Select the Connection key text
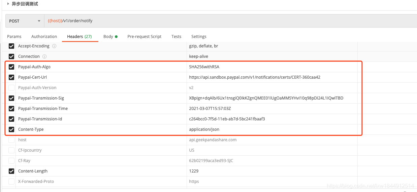The height and width of the screenshot is (192, 417). pyautogui.click(x=29, y=56)
